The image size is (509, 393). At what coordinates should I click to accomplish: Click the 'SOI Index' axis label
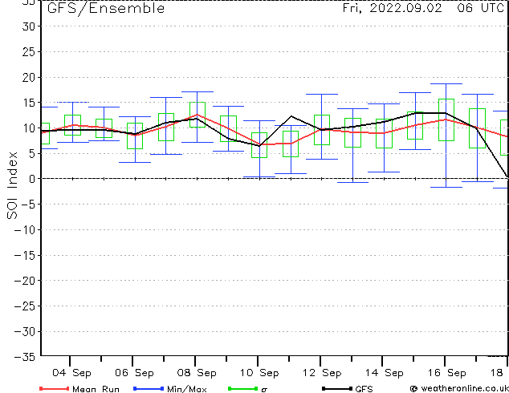point(12,185)
